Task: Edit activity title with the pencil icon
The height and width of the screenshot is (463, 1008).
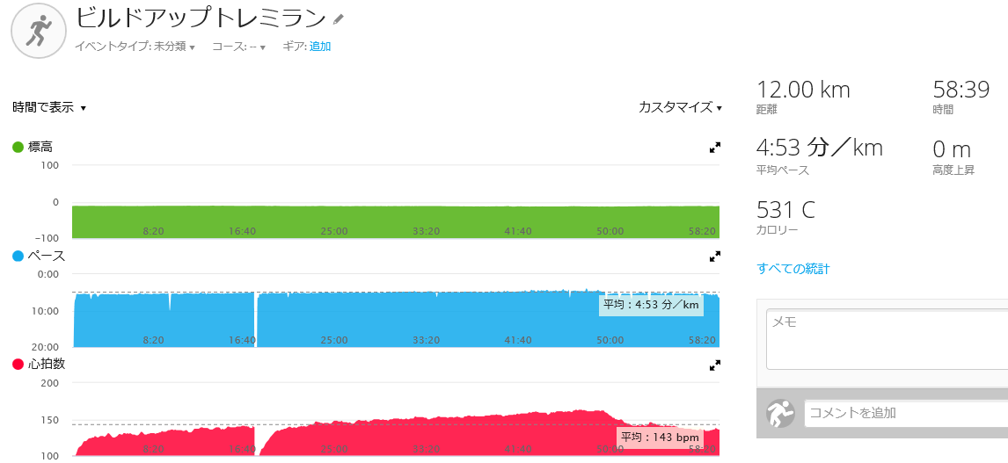Action: pos(339,19)
